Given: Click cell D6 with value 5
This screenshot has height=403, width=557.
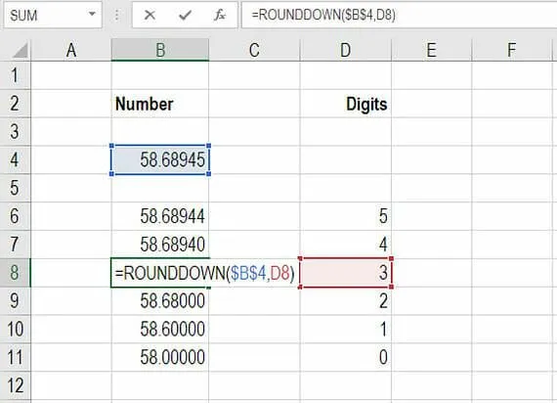Looking at the screenshot, I should [346, 216].
